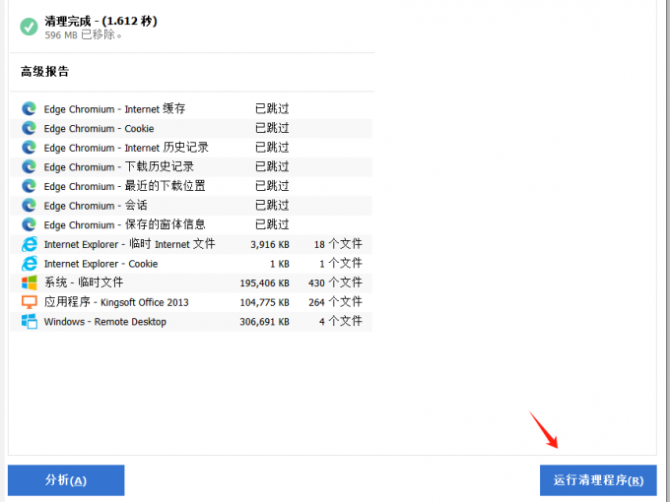This screenshot has width=670, height=502.
Task: Click Internet Explorer icon in 临时 Internet 文件 row
Action: (29, 244)
